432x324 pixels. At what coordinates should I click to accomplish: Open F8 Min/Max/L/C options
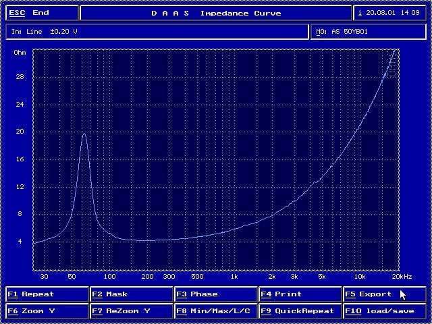tap(216, 311)
